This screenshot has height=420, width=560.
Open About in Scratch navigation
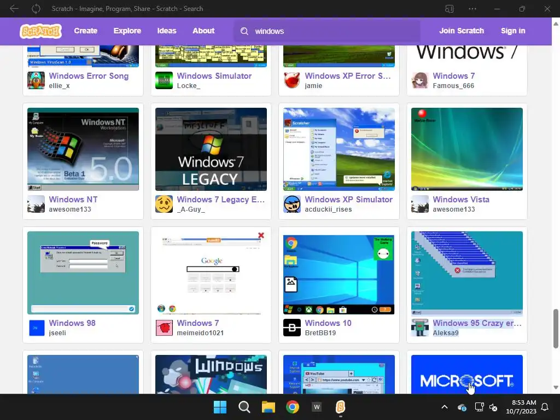coord(203,31)
